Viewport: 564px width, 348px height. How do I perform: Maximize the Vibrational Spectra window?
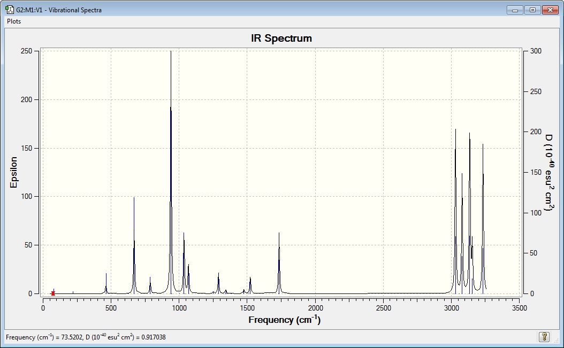(532, 10)
